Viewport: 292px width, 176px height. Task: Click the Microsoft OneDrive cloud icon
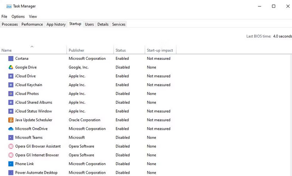(11, 129)
